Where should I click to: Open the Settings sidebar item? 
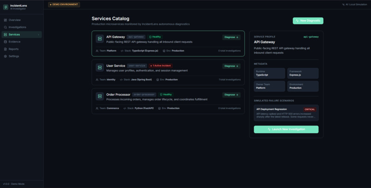tap(22, 56)
